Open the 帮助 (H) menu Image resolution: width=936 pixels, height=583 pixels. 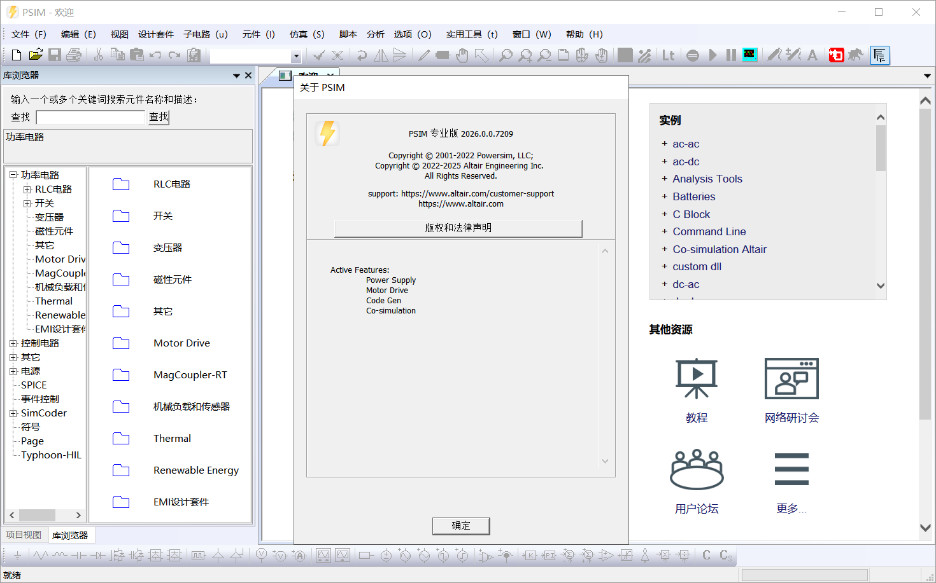(585, 34)
